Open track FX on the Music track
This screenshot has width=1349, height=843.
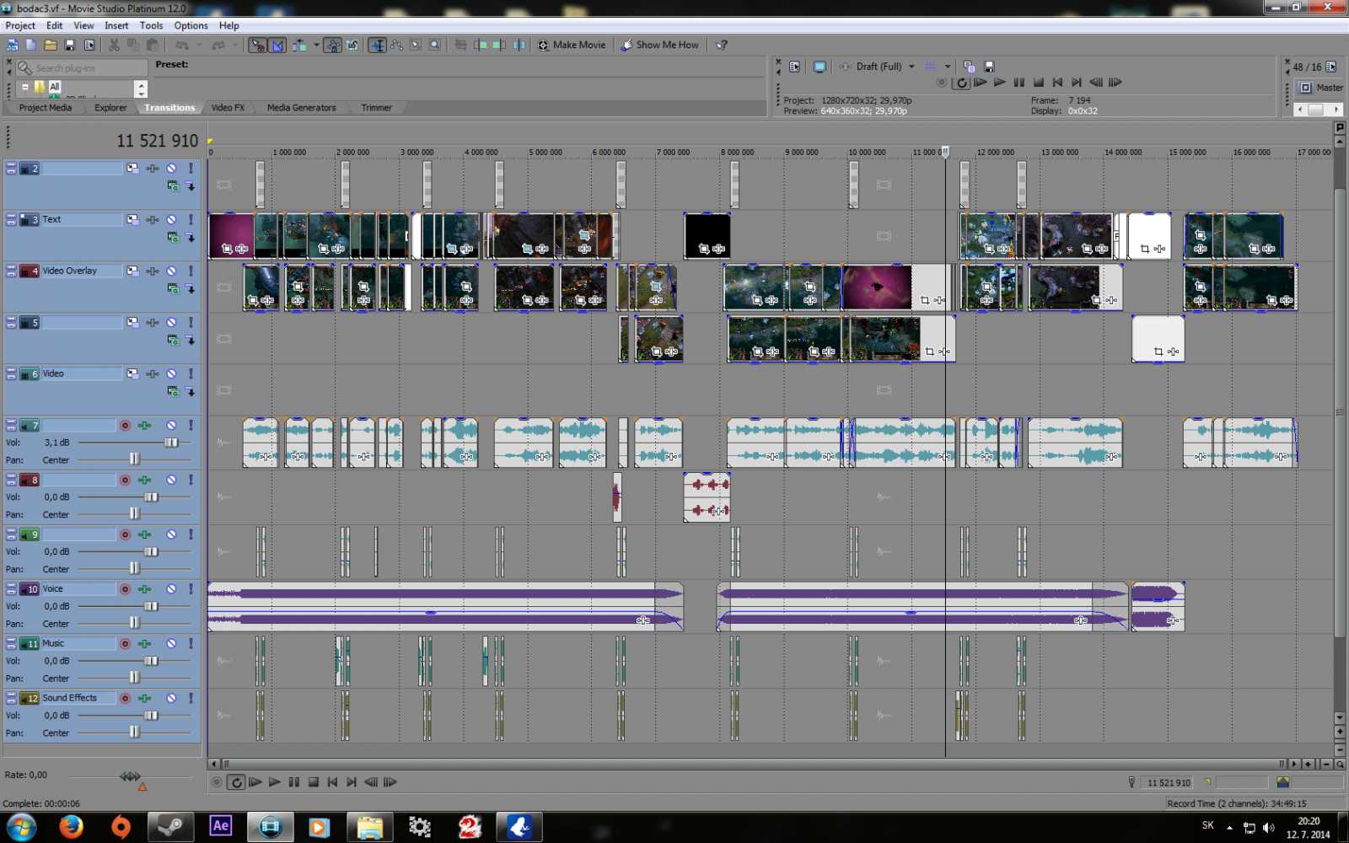pos(145,644)
